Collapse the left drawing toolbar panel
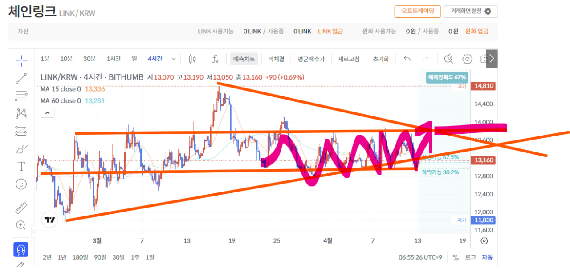The height and width of the screenshot is (272, 570). 33,232
